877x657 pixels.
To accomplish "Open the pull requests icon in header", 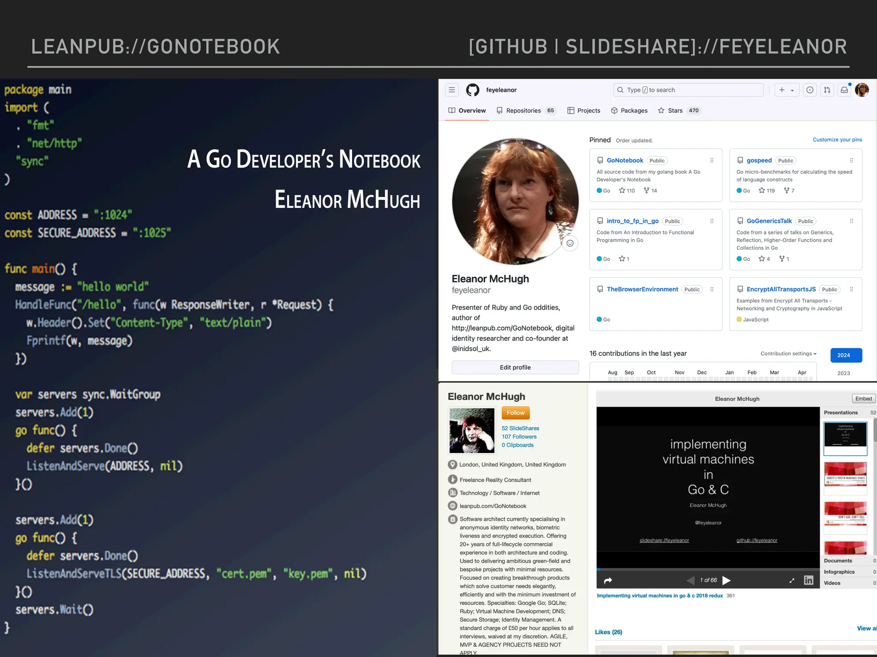I will pyautogui.click(x=827, y=90).
